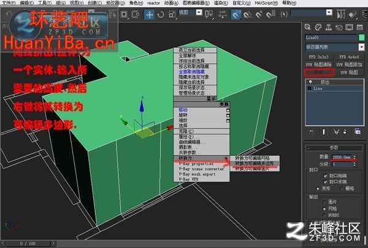Select the 栅格 radio button

(342, 188)
